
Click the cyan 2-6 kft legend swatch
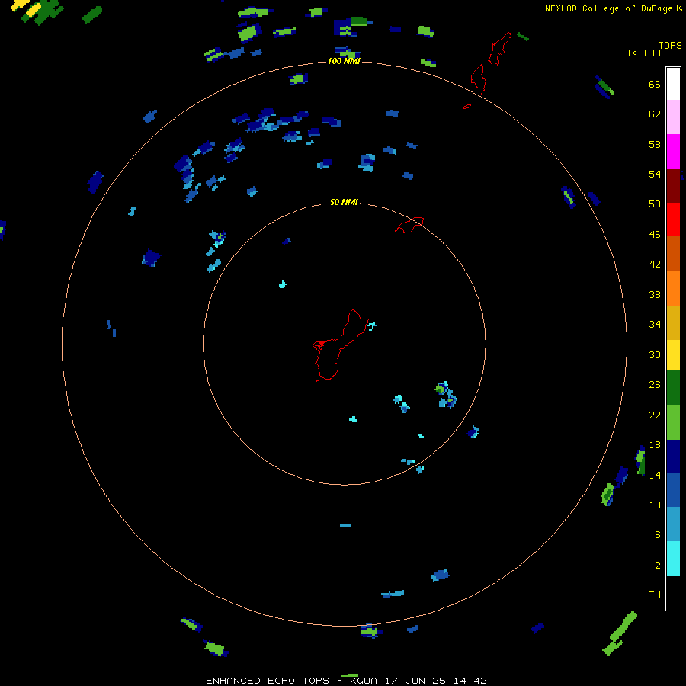tap(673, 559)
